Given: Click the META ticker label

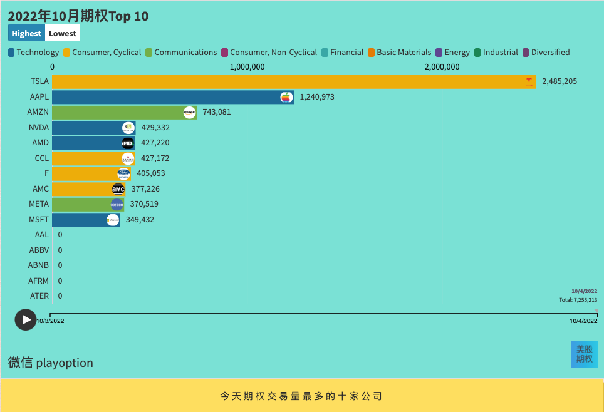Looking at the screenshot, I should click(x=39, y=203).
